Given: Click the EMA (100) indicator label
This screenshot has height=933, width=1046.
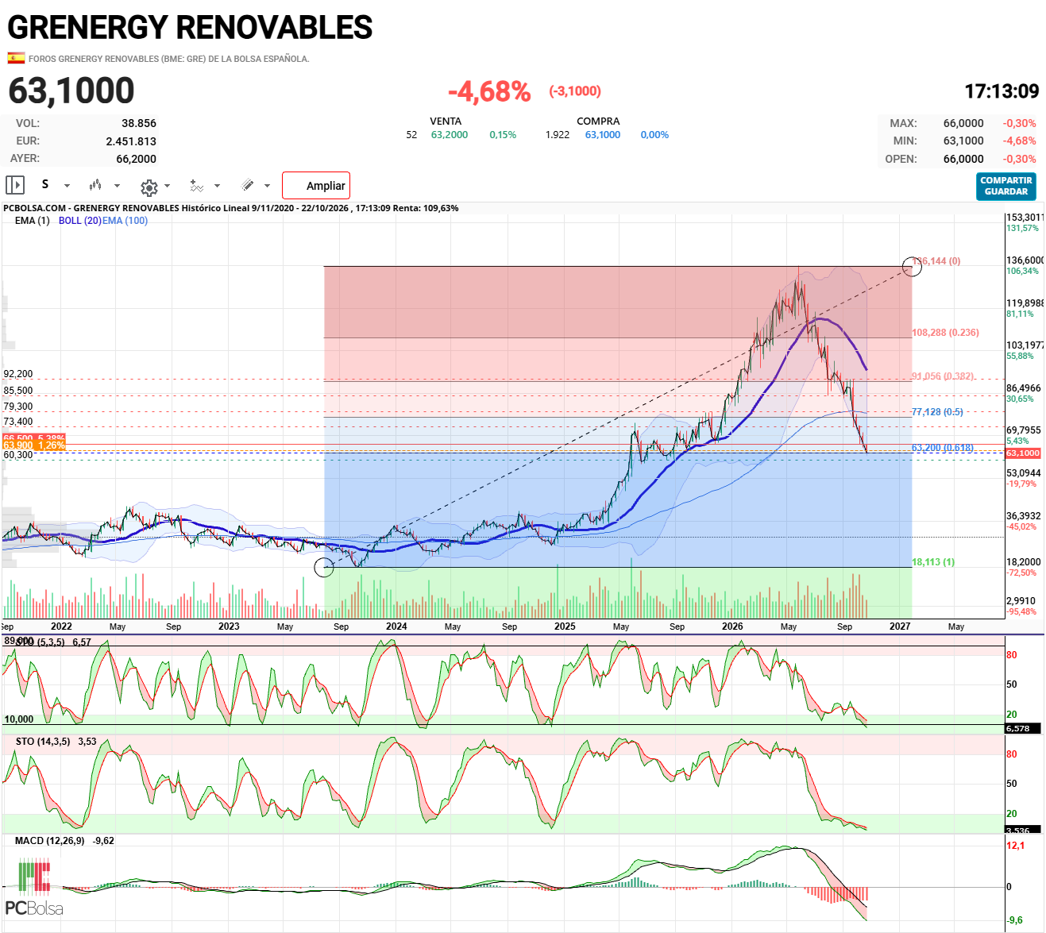Looking at the screenshot, I should [125, 221].
